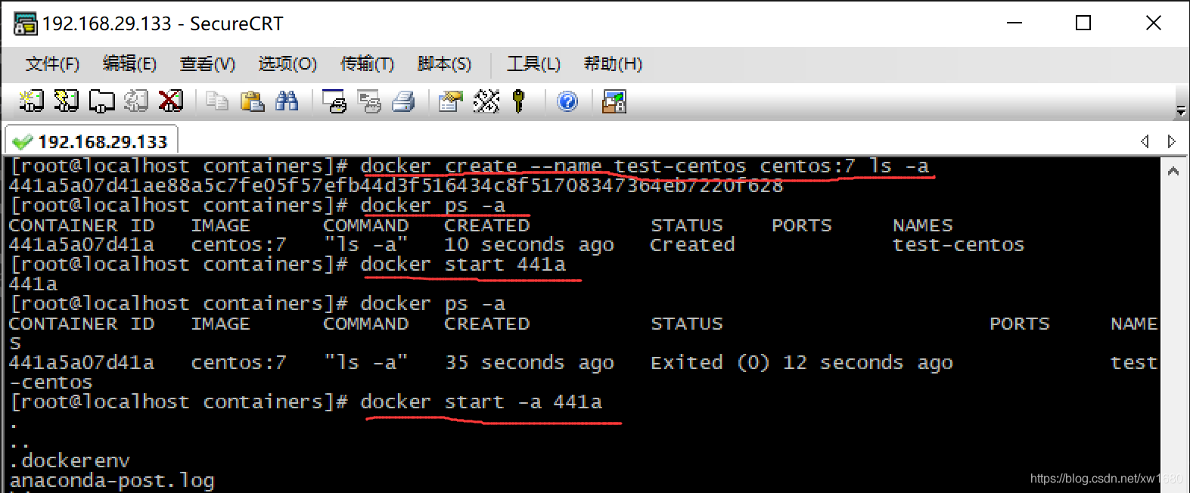Maximize the SecureCRT window
This screenshot has width=1190, height=493.
(x=1083, y=23)
